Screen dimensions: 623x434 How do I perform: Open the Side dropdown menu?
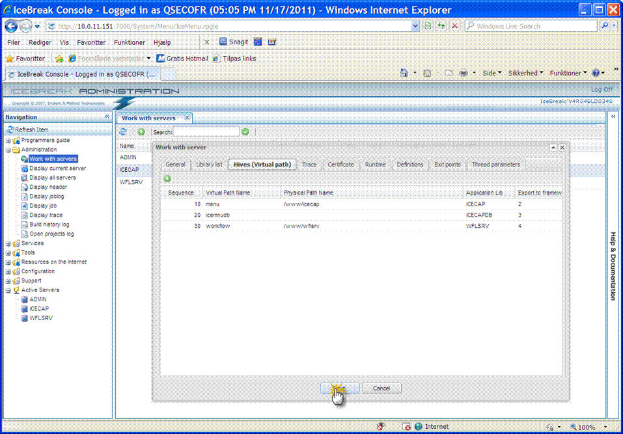[x=492, y=73]
